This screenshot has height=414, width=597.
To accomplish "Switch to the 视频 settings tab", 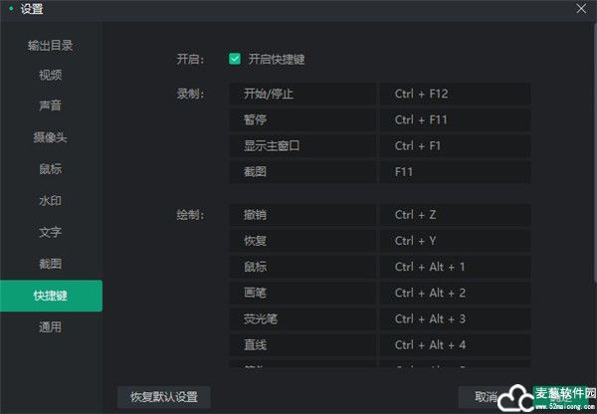I will tap(51, 76).
